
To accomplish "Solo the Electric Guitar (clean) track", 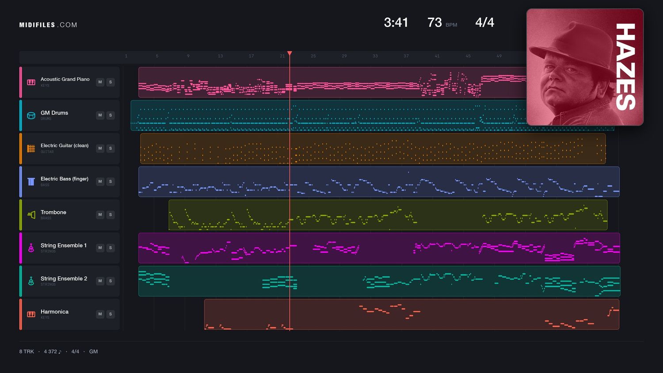I will coord(110,148).
